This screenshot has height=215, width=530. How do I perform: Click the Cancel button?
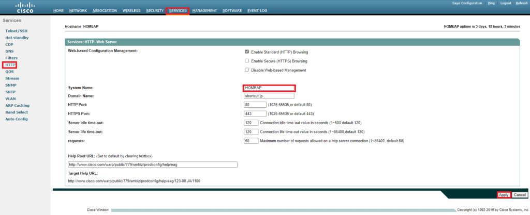(x=520, y=195)
